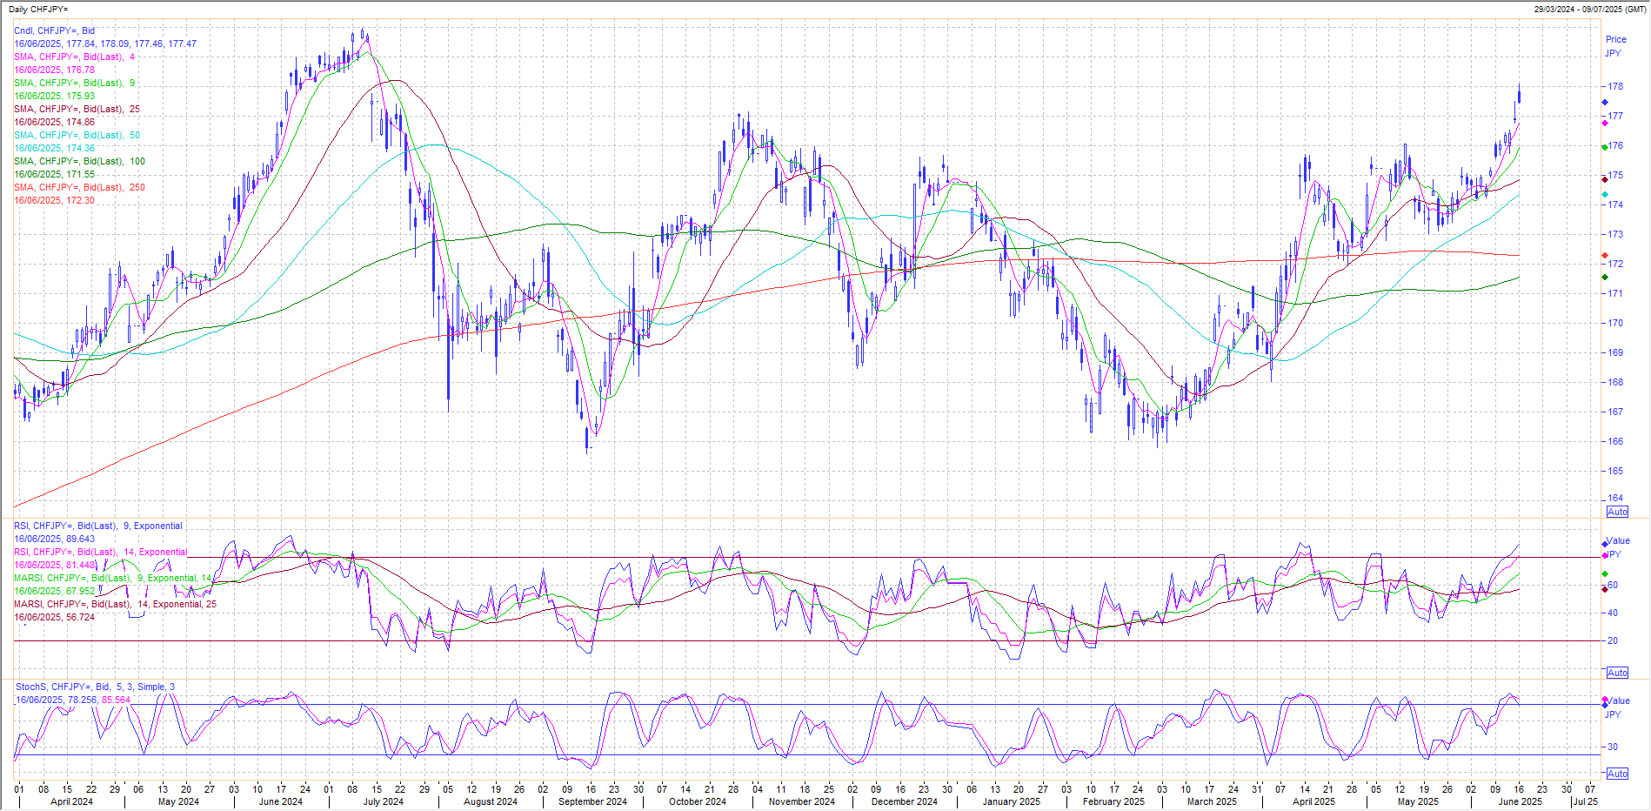Image resolution: width=1651 pixels, height=811 pixels.
Task: Click the 'Jul 25' label at time axis end
Action: [x=1585, y=801]
